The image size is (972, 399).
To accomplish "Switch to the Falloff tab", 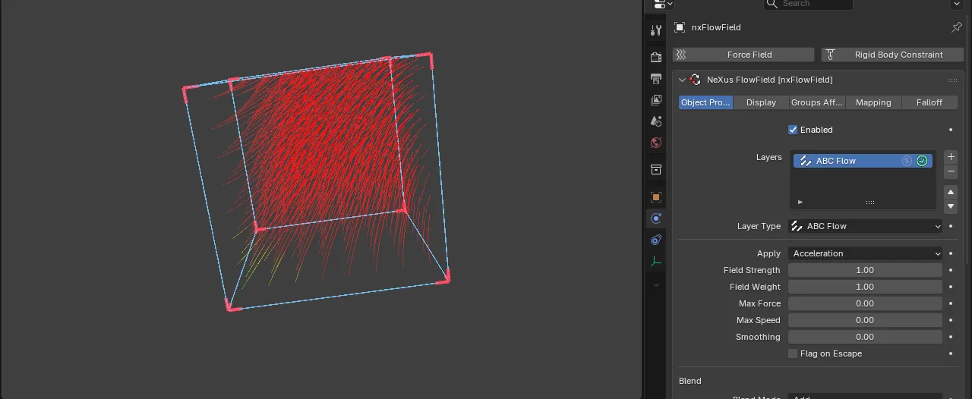I will tap(929, 102).
